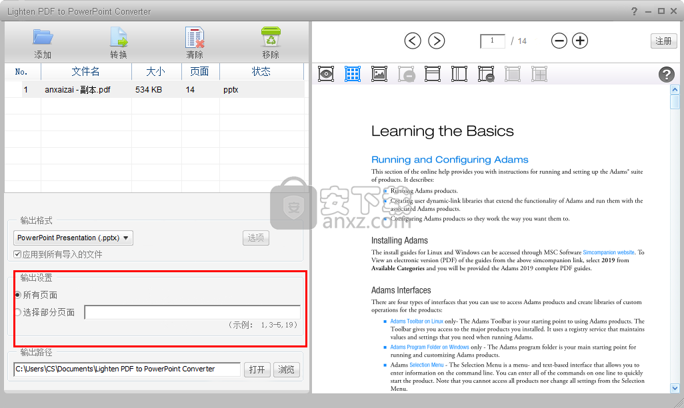Viewport: 684px width, 408px height.
Task: Click the Running and Configuring Adams heading
Action: tap(450, 160)
